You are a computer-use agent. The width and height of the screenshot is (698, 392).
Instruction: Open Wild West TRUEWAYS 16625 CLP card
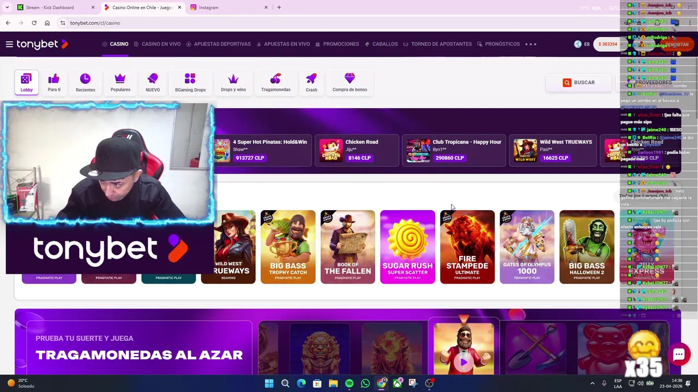553,150
